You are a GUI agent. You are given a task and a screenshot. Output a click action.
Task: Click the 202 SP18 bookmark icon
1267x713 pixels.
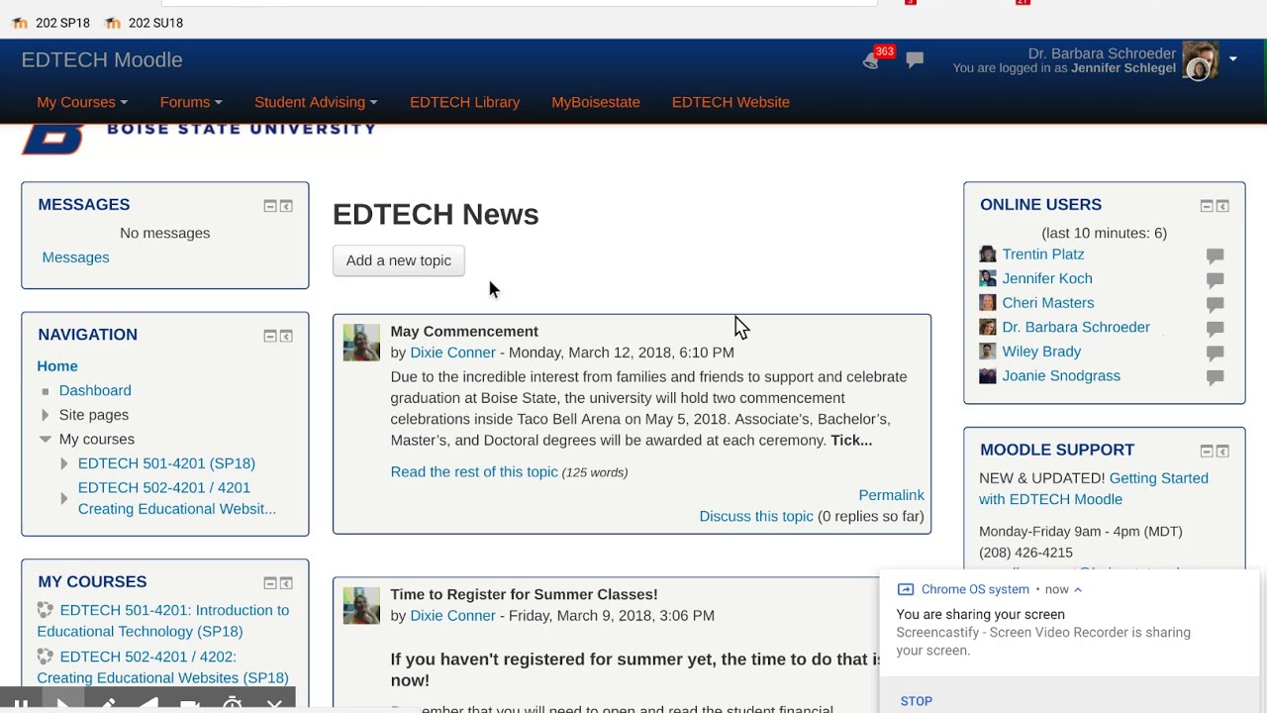pos(20,23)
